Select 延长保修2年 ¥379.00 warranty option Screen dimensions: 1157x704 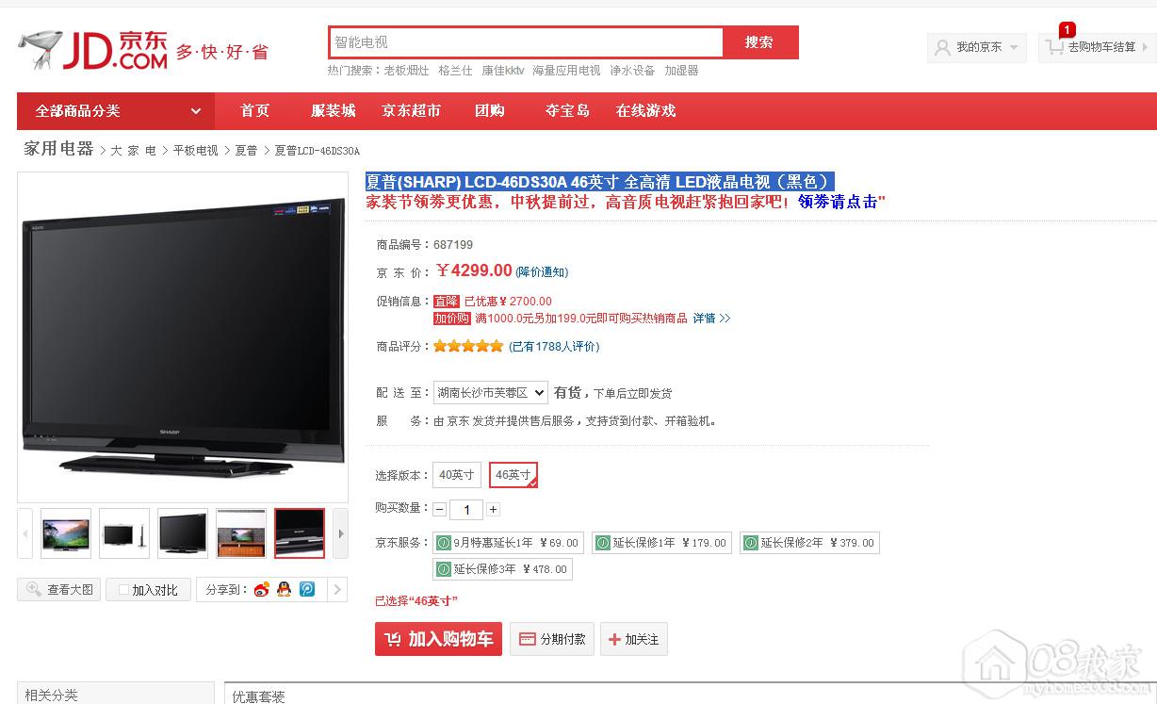809,543
